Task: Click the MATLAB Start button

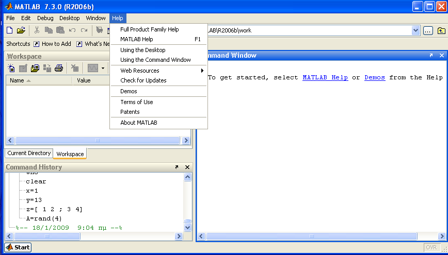Action: pos(18,247)
